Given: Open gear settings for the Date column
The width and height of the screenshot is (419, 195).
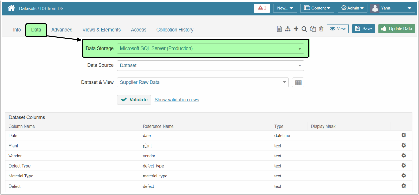Looking at the screenshot, I should [404, 135].
